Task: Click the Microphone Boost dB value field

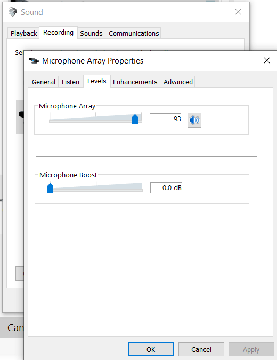Action: (166, 187)
